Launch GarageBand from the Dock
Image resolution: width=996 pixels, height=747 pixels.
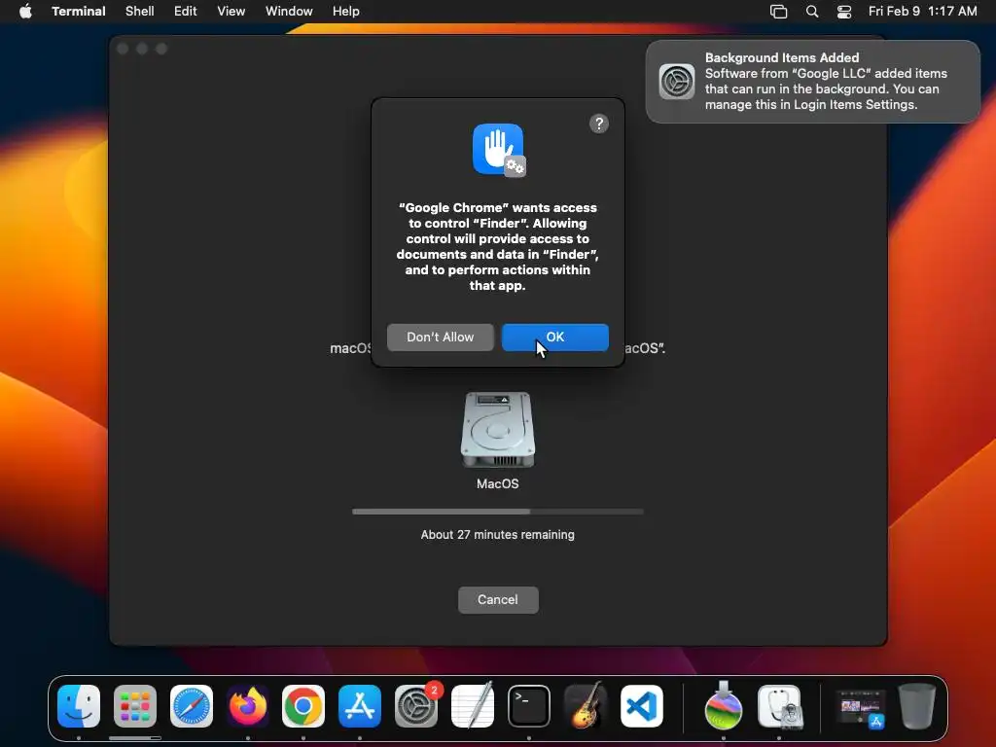tap(586, 706)
